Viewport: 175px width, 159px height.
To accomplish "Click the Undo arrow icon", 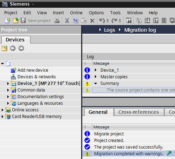I will tap(102, 21).
